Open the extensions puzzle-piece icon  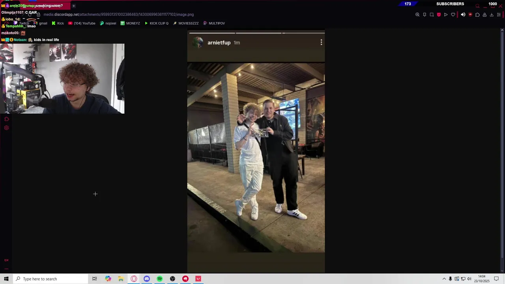(477, 15)
